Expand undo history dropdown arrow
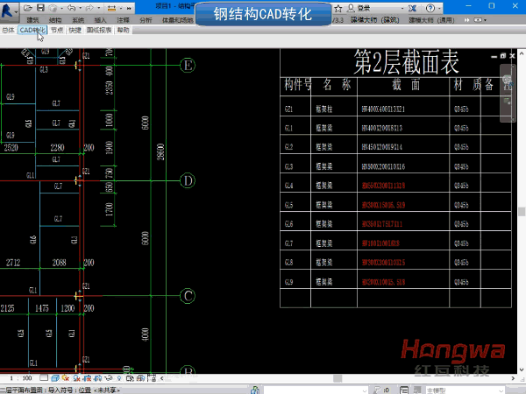Screen dimensions: 526x394 [80, 8]
